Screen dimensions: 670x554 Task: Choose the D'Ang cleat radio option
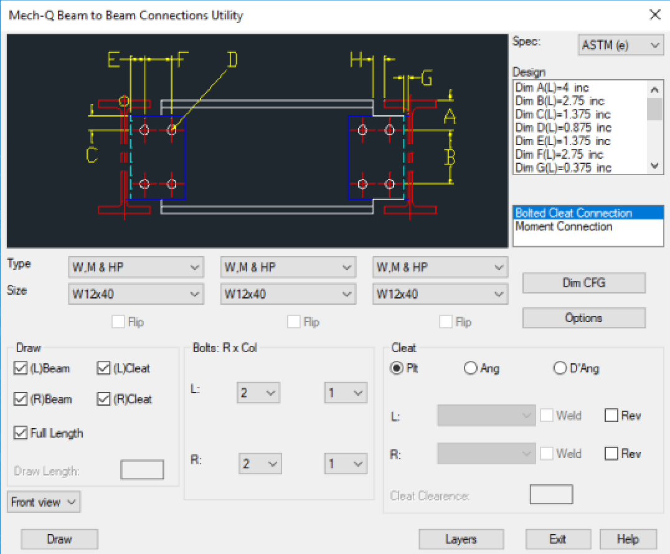click(560, 368)
